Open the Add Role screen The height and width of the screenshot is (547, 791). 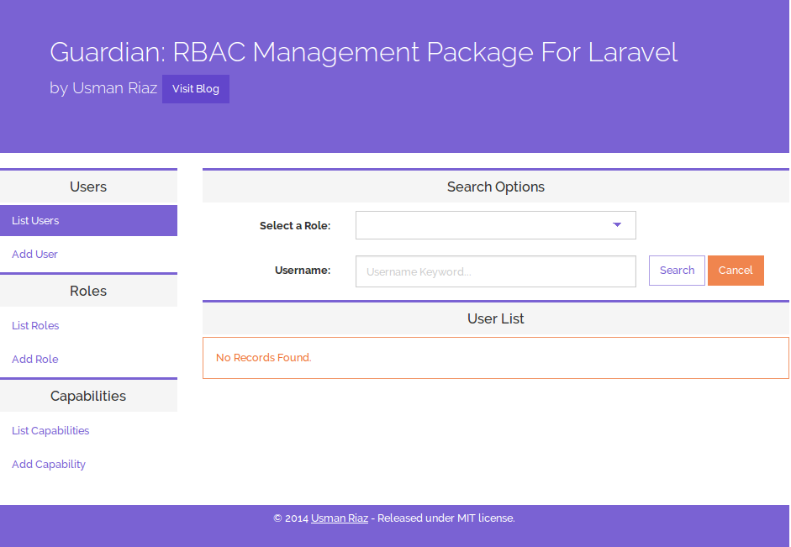[34, 359]
